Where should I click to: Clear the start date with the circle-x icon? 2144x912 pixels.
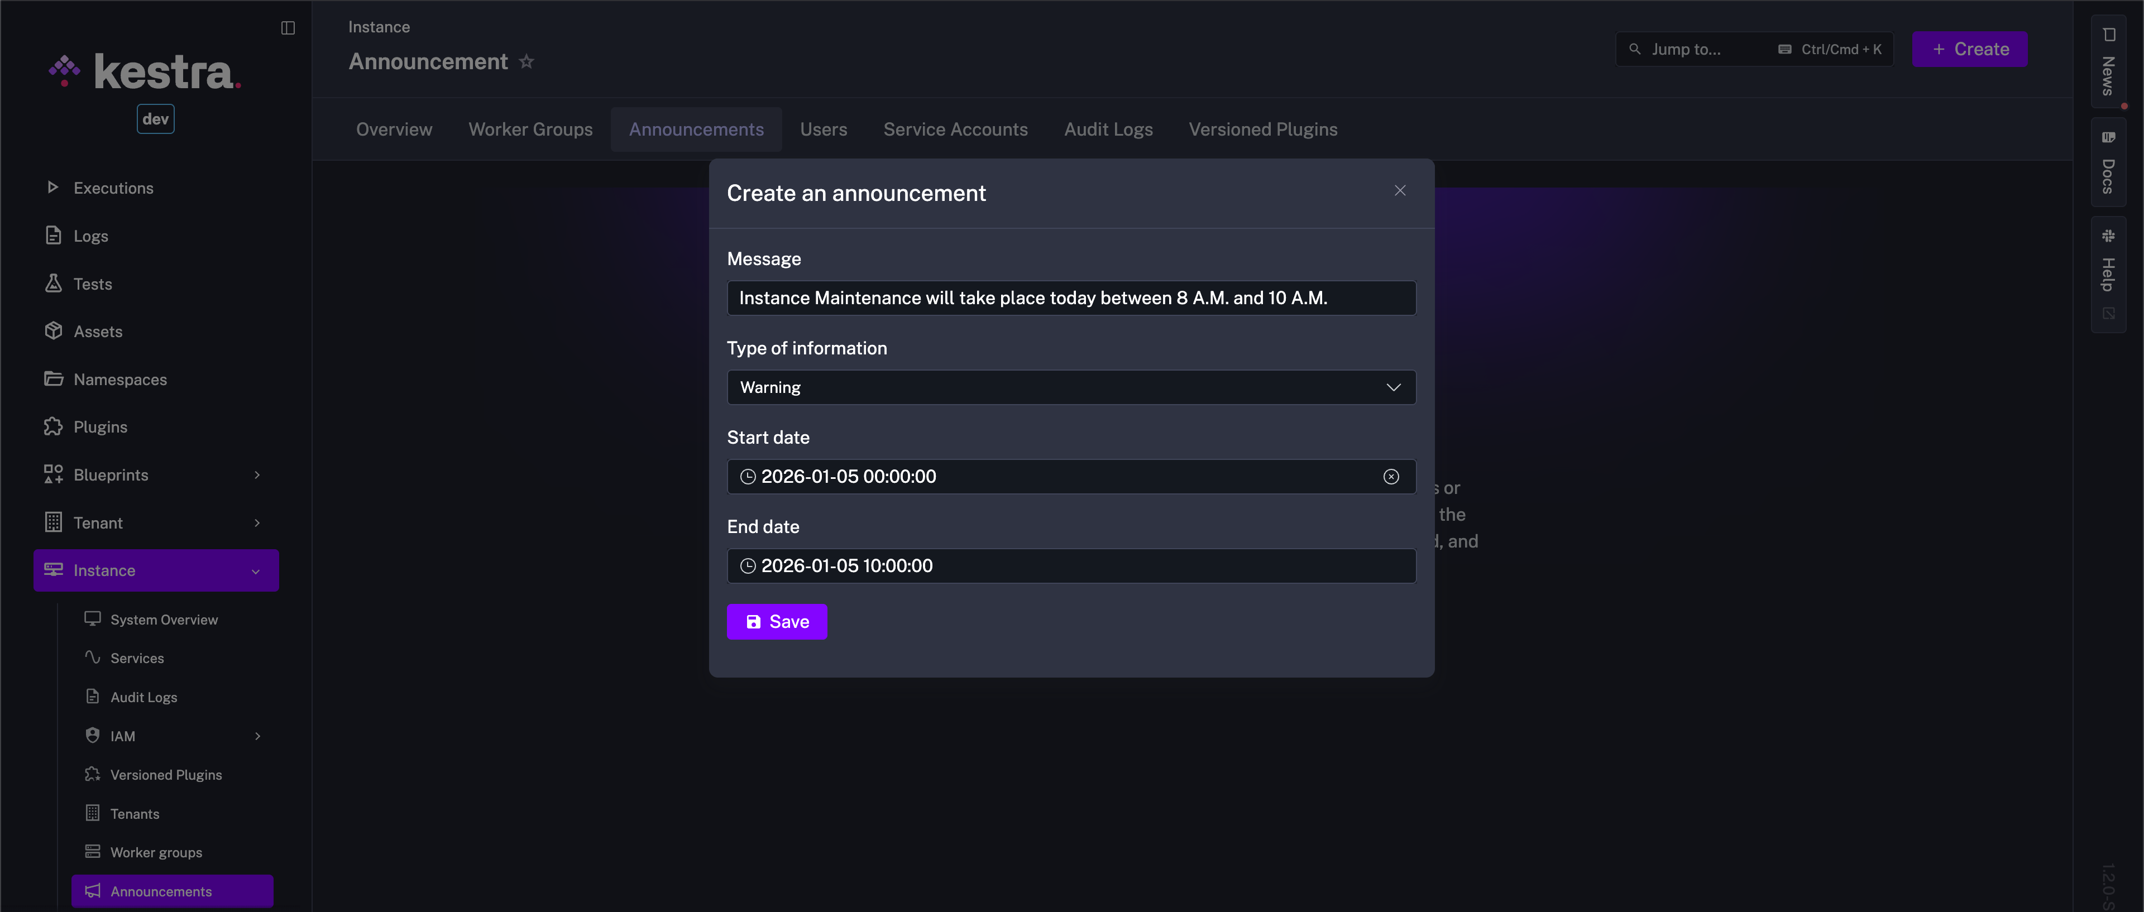[x=1390, y=477]
